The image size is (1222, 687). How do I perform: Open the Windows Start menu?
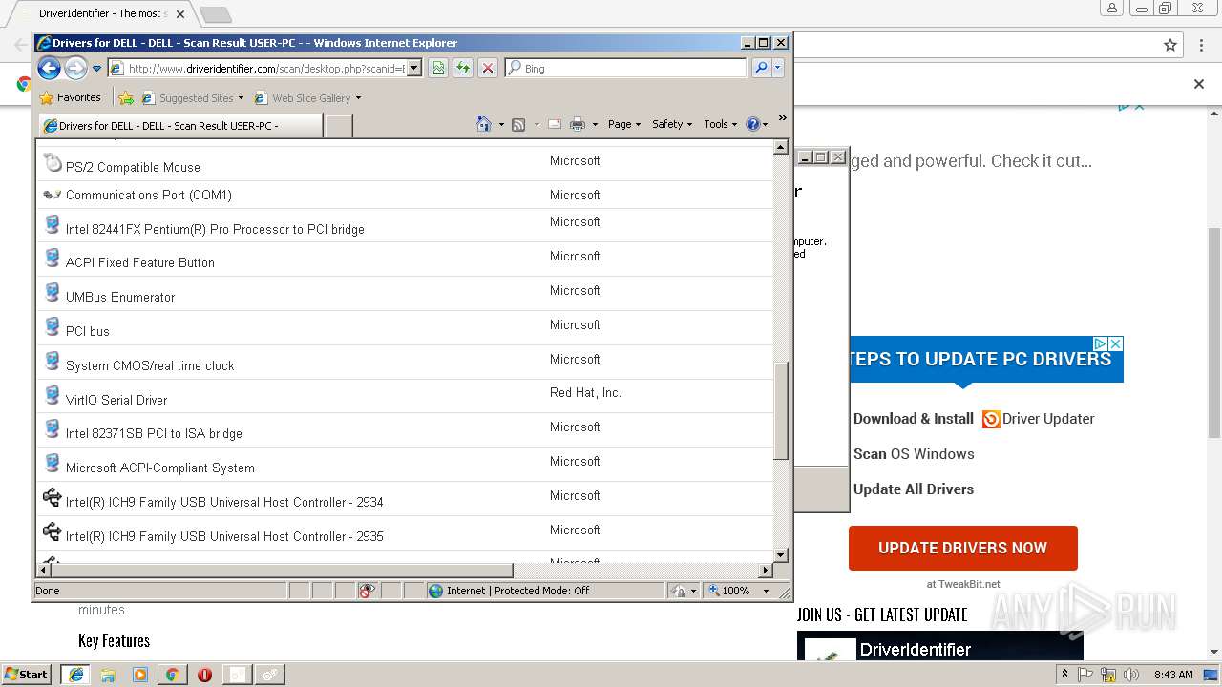(27, 674)
